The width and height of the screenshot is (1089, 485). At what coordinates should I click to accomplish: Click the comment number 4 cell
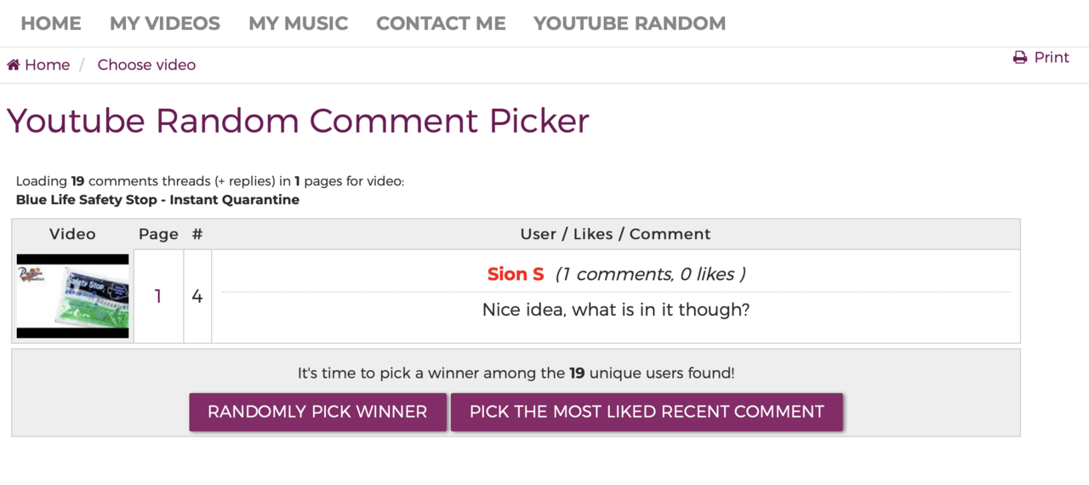tap(197, 296)
